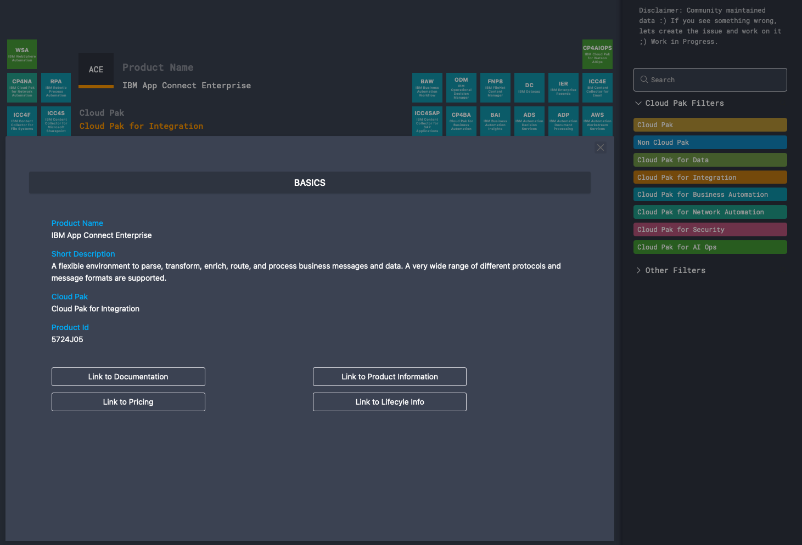Open Link to Product Information
The width and height of the screenshot is (802, 545).
tap(390, 377)
